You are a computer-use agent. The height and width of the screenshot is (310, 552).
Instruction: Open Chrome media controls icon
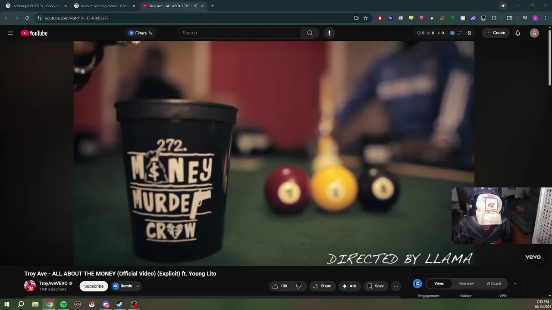click(x=525, y=18)
